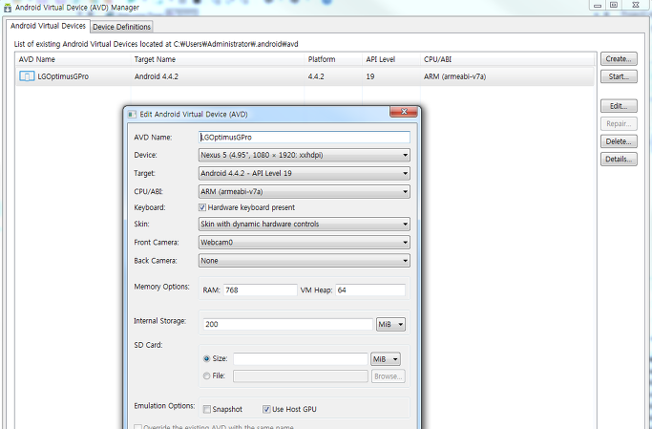Screen dimensions: 652x429
Task: Click the AVD device icon beside LGOptimusGPro
Action: [27, 76]
